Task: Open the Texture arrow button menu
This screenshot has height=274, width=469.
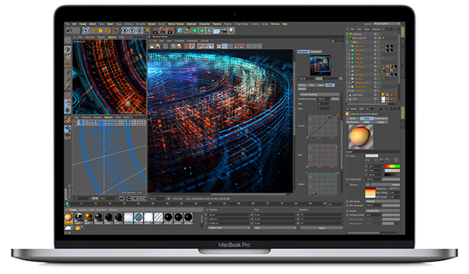Action: [x=367, y=185]
